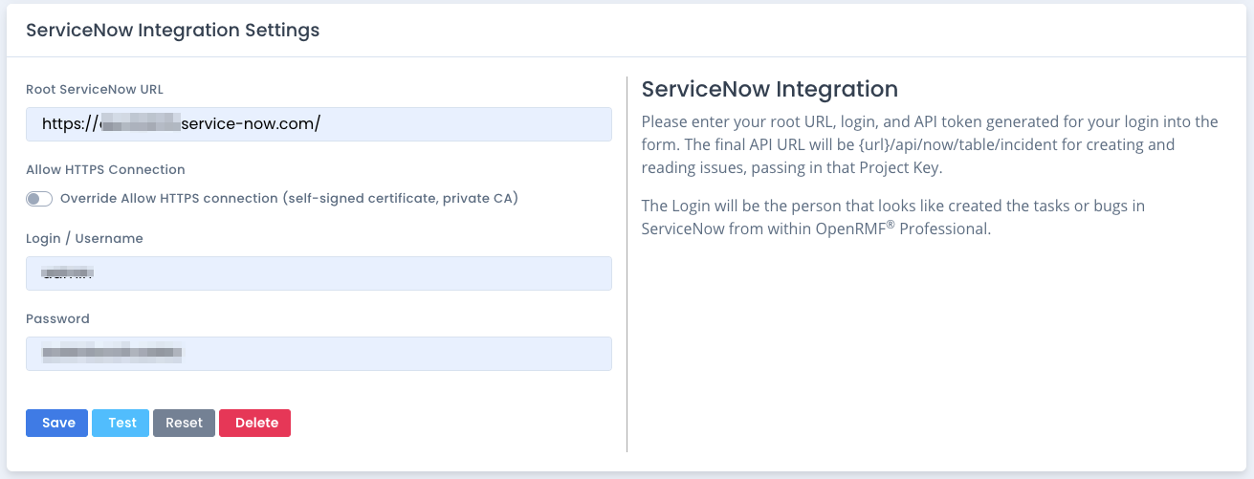
Task: Click the 'ServiceNow Integration Settings' panel title
Action: 173,30
